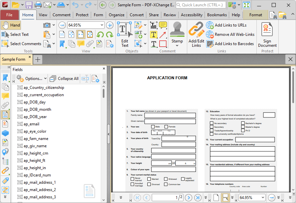The height and width of the screenshot is (203, 296).
Task: Expand the Email icon dropdown arrow
Action: click(x=54, y=5)
